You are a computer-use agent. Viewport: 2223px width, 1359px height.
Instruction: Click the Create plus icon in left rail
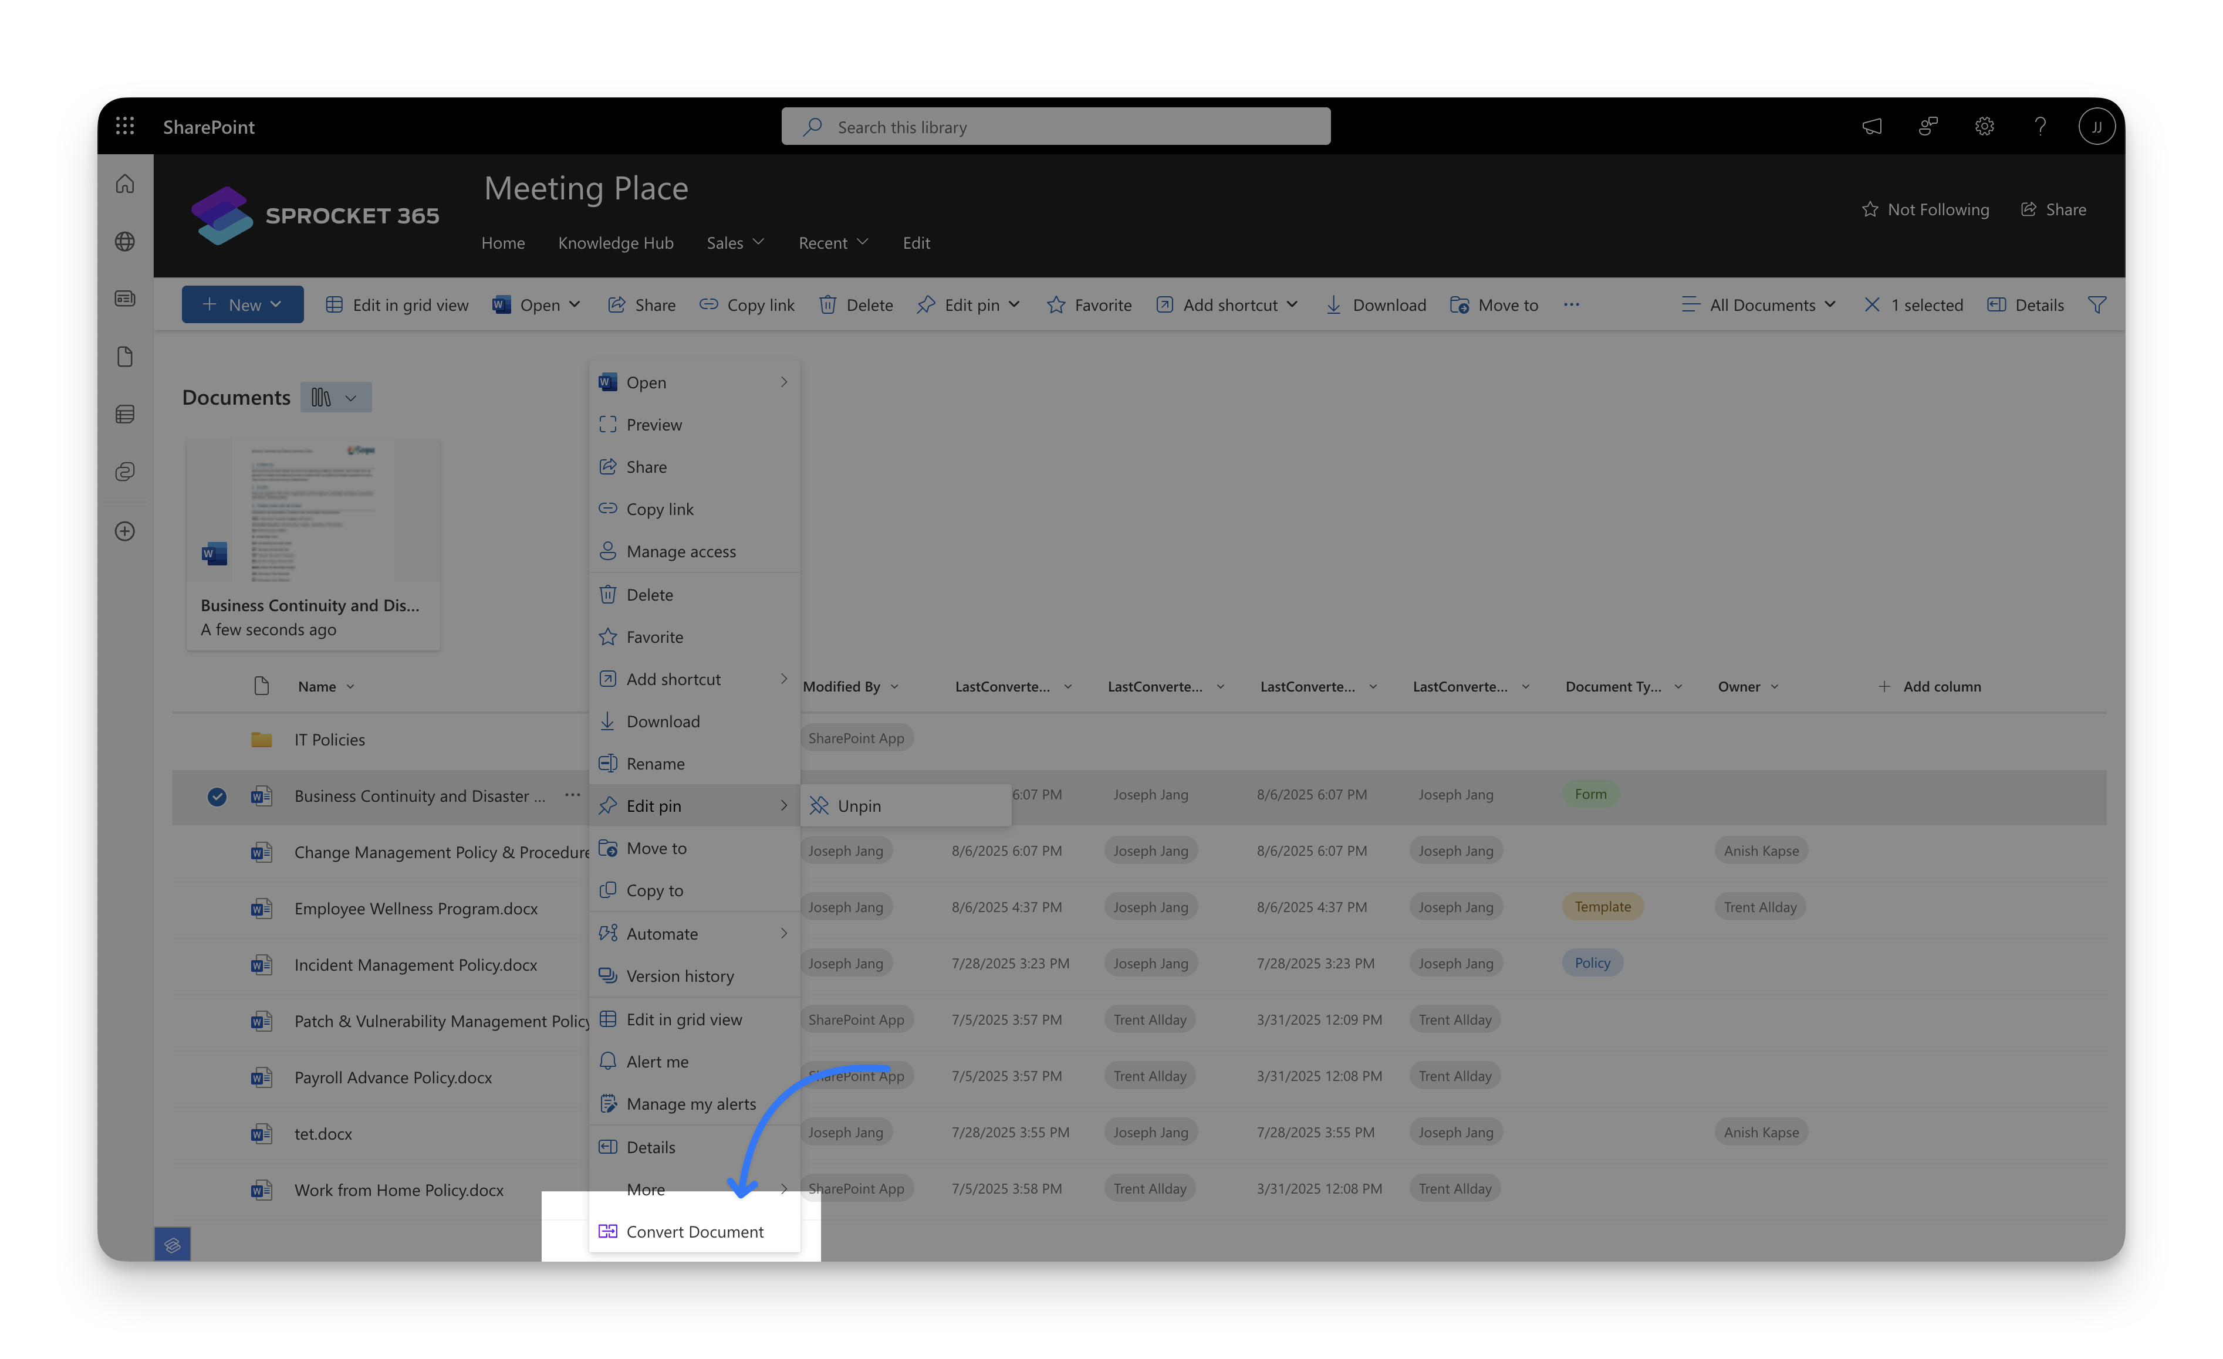126,531
